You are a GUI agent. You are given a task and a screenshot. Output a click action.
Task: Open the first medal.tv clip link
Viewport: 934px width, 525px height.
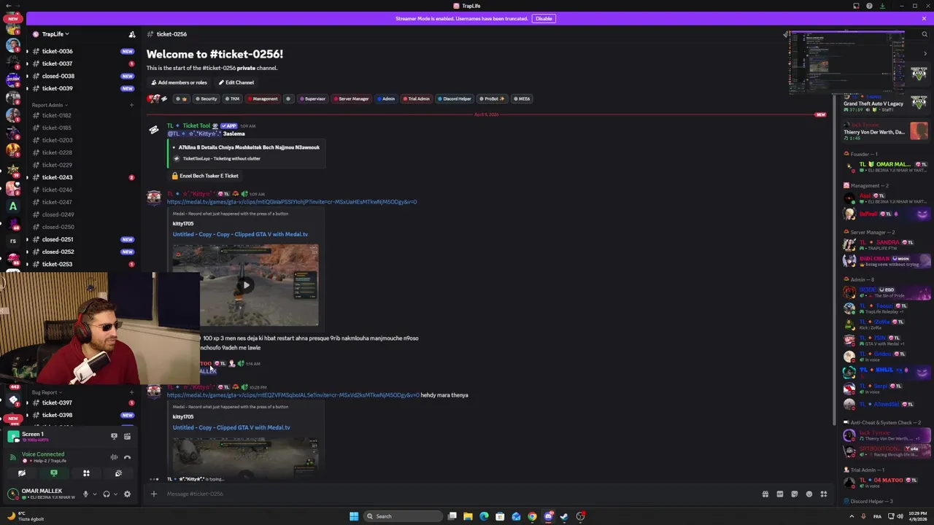coord(292,202)
